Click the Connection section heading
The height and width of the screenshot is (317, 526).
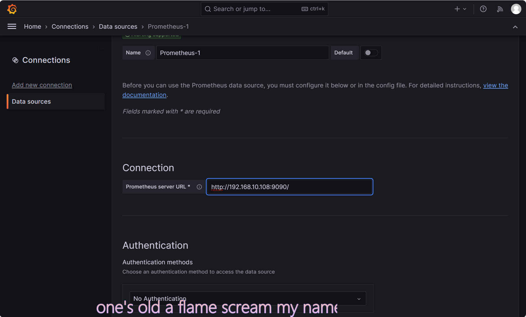pos(148,168)
